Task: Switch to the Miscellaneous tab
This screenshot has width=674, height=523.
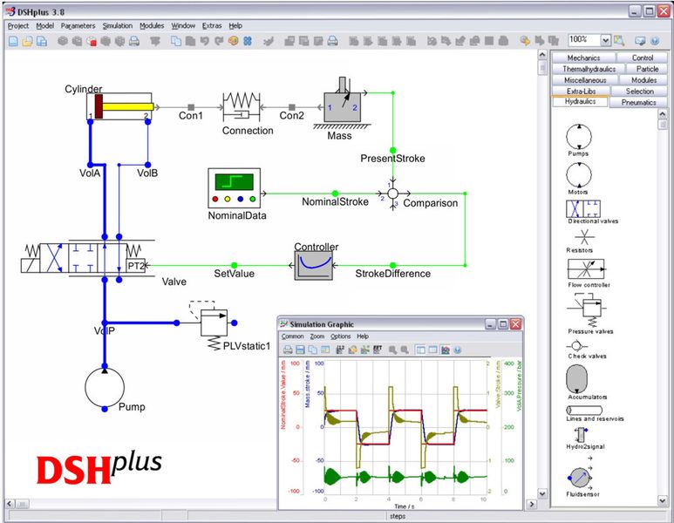Action: click(x=585, y=80)
